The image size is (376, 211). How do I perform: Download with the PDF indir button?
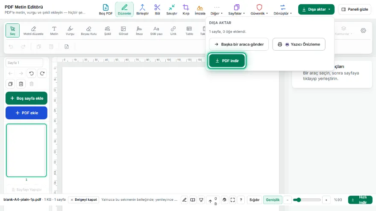(227, 61)
